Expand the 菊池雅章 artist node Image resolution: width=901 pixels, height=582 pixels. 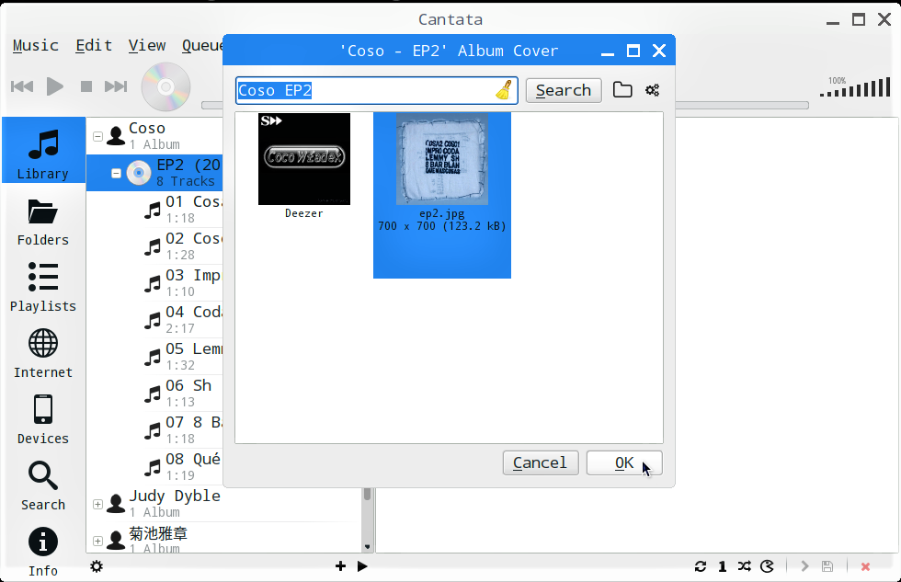point(97,541)
